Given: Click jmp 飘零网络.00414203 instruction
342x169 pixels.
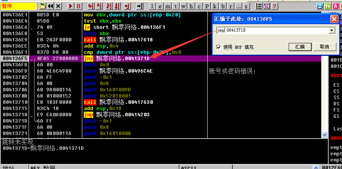Looking at the screenshot, I should point(117,115).
